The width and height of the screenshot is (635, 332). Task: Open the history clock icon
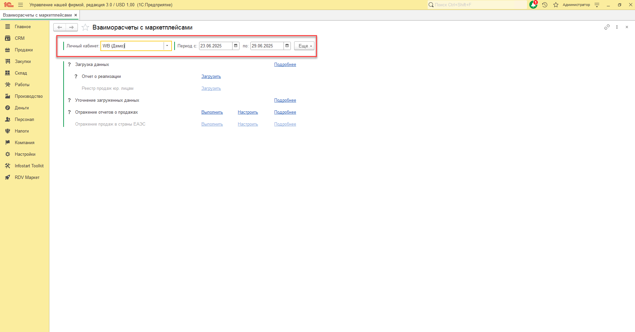[545, 5]
